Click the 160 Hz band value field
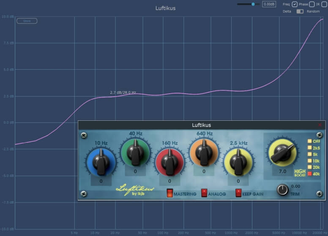The width and height of the screenshot is (328, 236). pyautogui.click(x=169, y=181)
